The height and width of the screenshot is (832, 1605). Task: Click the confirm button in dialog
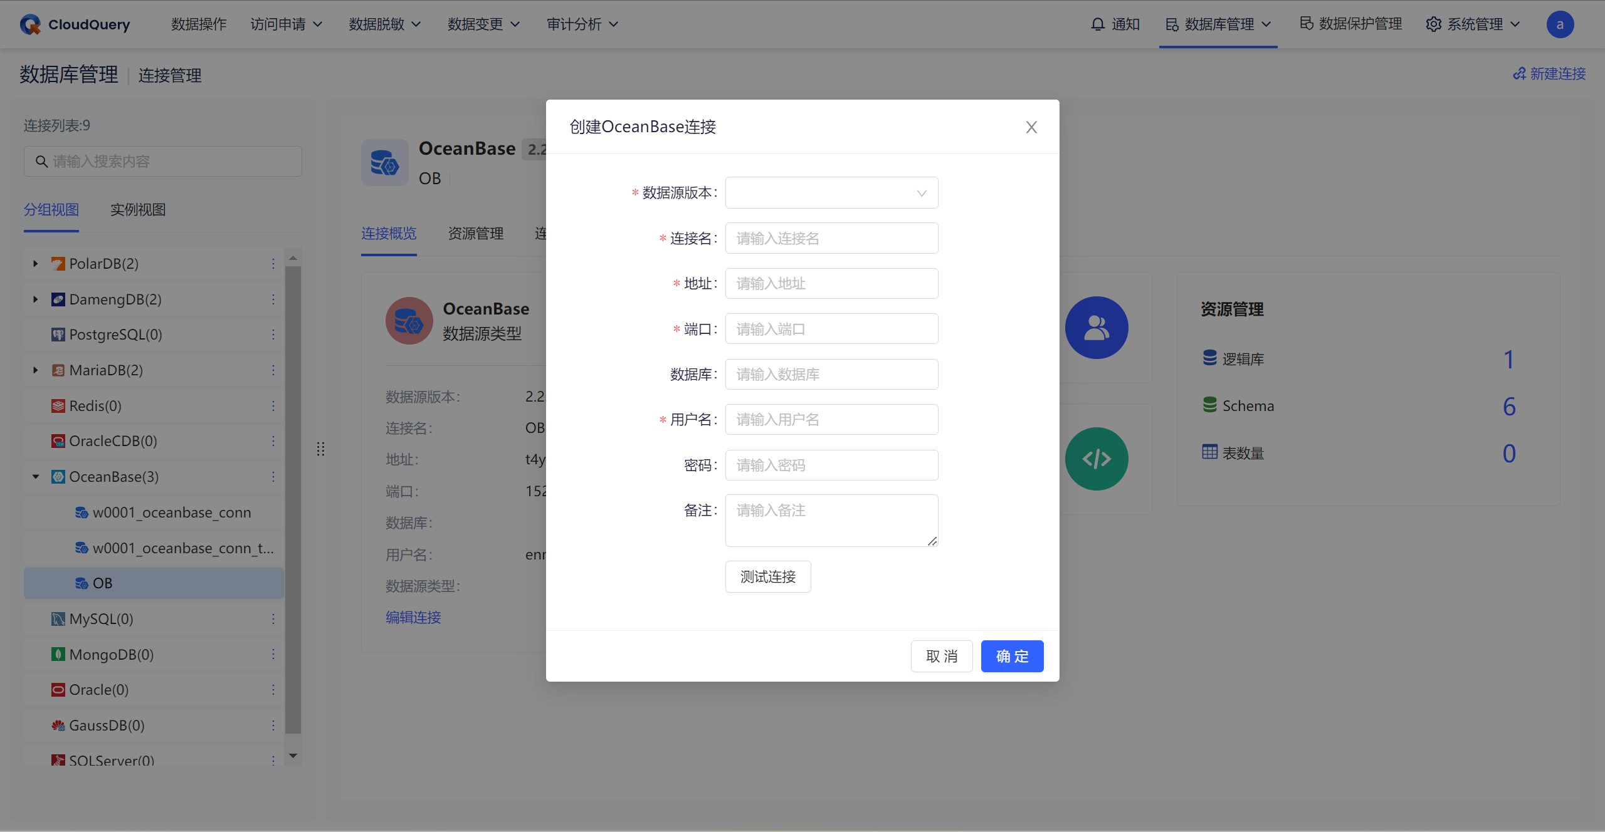(x=1012, y=656)
